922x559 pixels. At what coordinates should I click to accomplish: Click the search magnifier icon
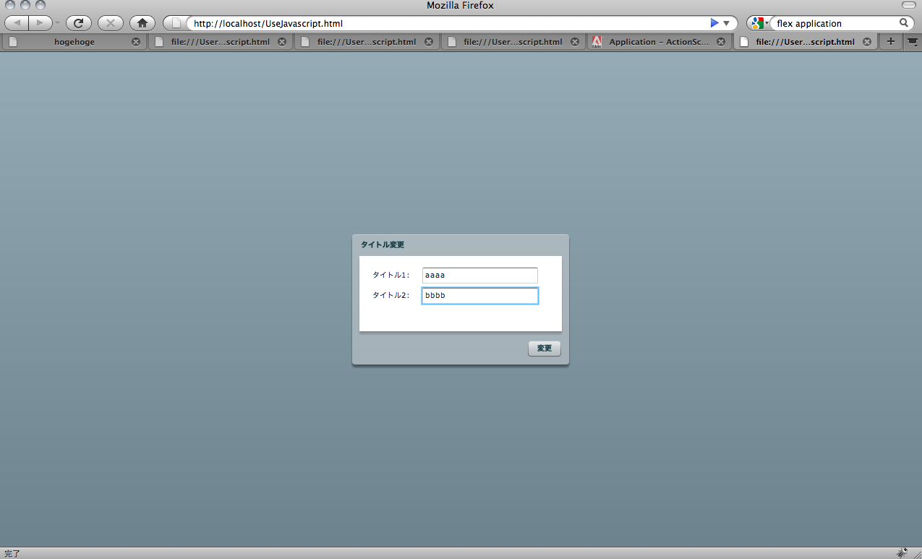click(x=903, y=23)
